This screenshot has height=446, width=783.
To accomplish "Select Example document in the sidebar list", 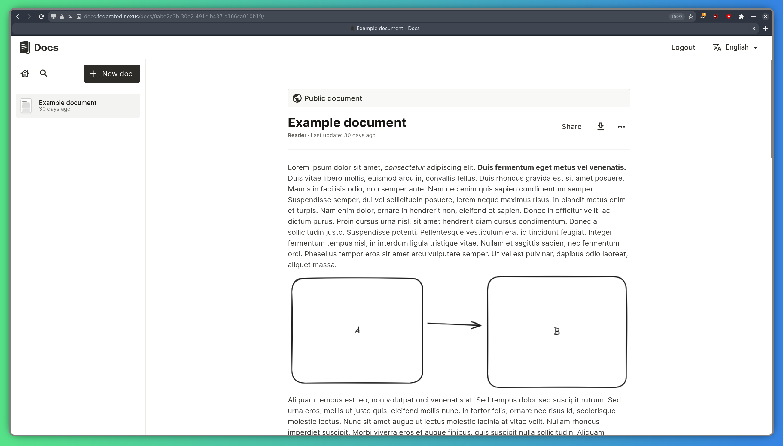I will (x=78, y=105).
